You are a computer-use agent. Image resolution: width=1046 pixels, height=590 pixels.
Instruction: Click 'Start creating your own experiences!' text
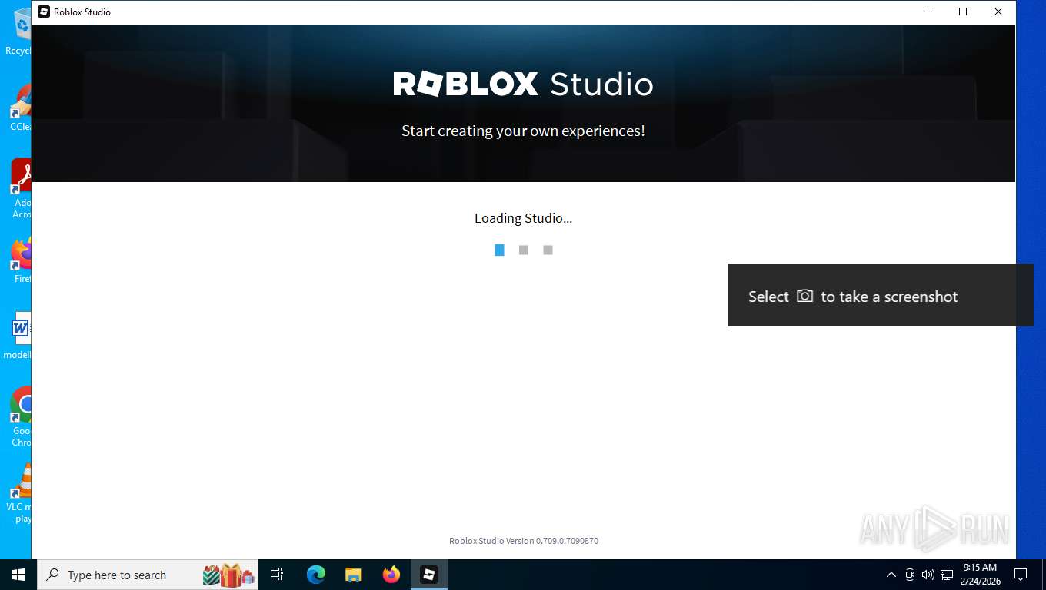523,131
